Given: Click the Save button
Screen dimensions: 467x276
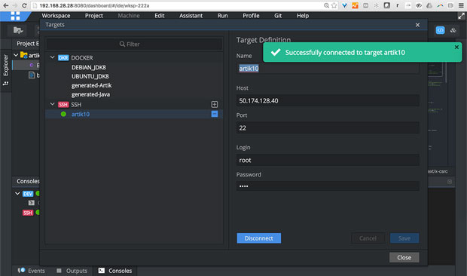Looking at the screenshot, I should pyautogui.click(x=404, y=238).
